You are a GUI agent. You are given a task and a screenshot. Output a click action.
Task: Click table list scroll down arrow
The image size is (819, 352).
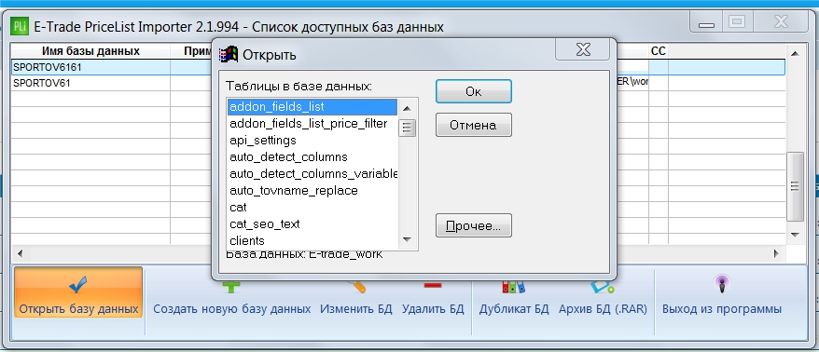pyautogui.click(x=407, y=239)
